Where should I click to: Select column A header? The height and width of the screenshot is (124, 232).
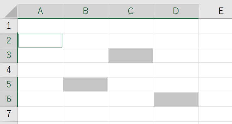click(x=40, y=11)
